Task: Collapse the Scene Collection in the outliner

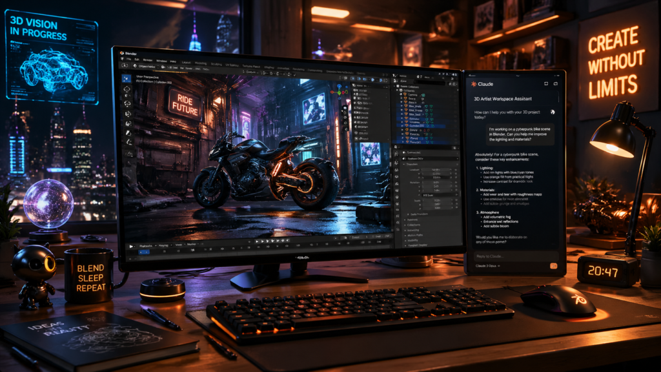Action: click(394, 86)
